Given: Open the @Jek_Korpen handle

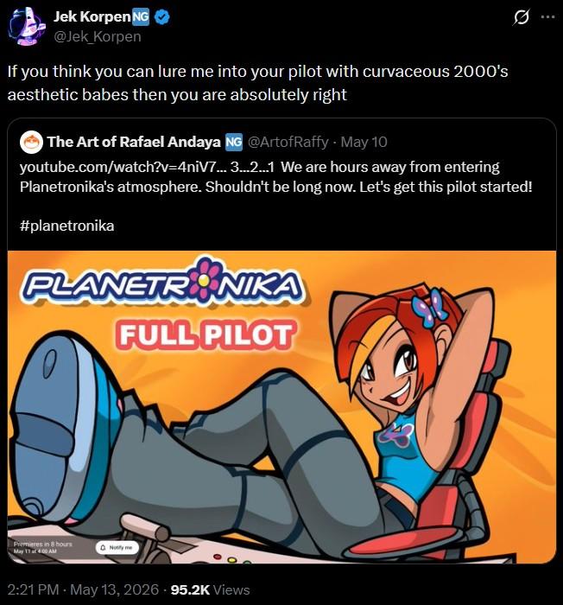Looking at the screenshot, I should [x=98, y=36].
